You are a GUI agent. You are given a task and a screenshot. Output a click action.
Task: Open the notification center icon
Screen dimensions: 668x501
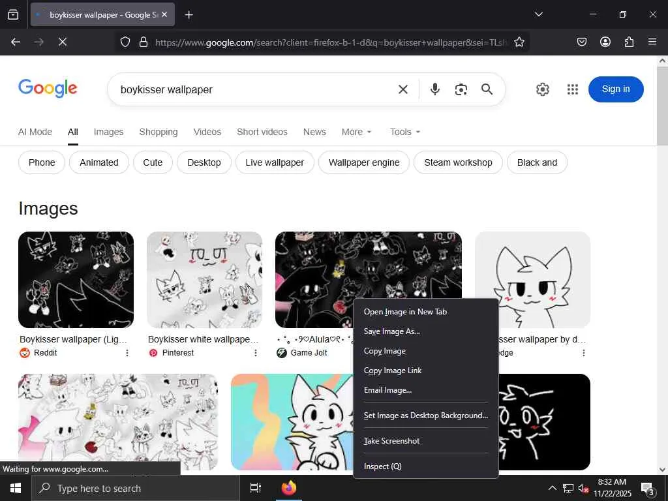coord(648,489)
